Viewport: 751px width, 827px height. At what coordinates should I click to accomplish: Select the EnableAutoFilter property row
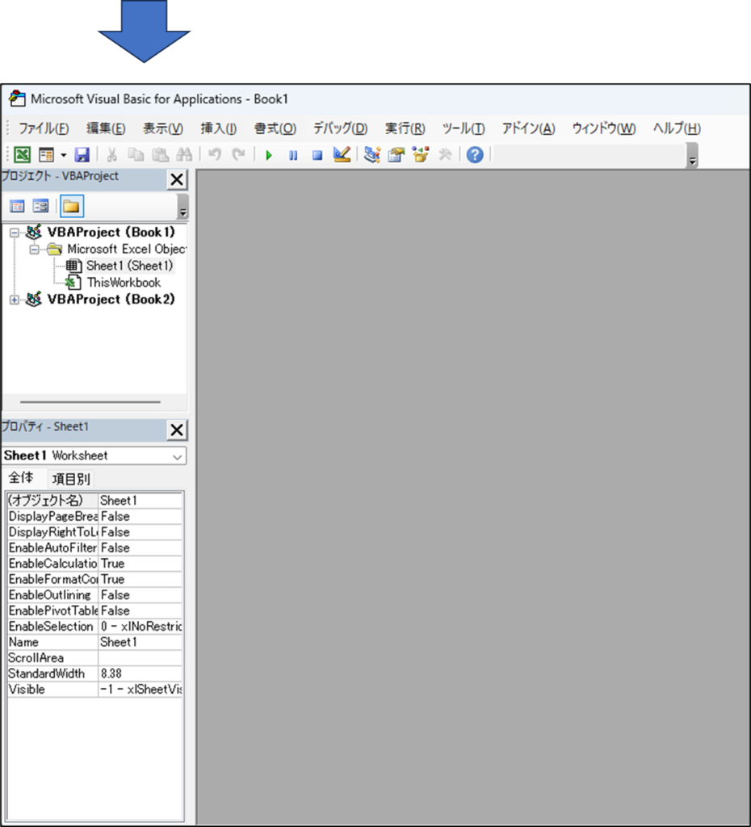click(x=95, y=548)
